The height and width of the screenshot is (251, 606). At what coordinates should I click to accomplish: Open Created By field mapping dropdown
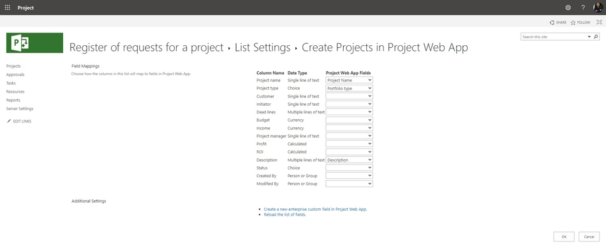click(349, 176)
